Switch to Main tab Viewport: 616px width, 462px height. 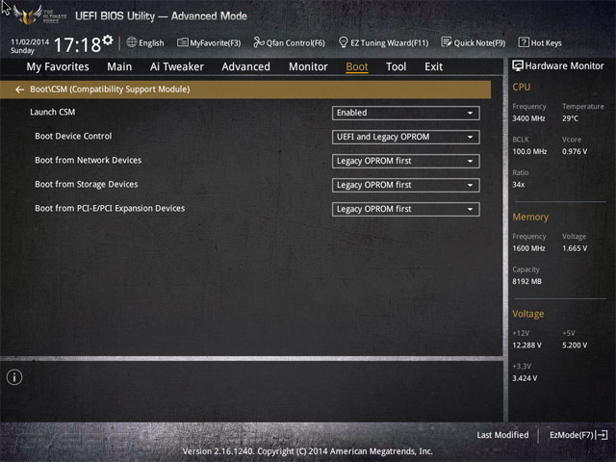119,66
